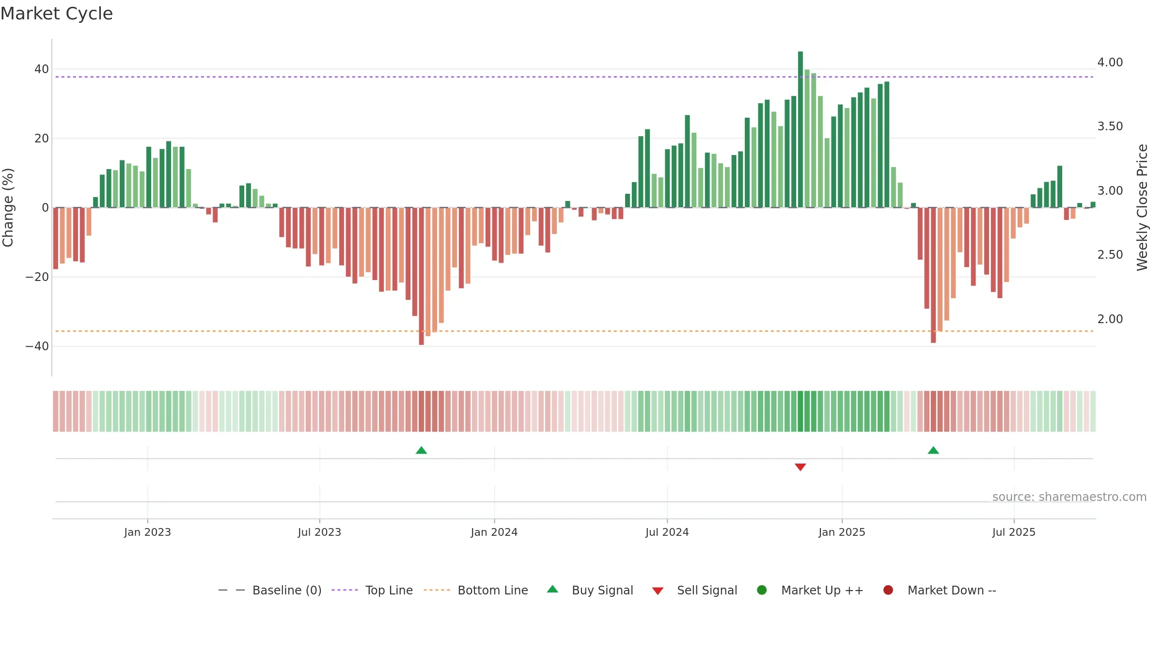Click the Change (%) axis title
The width and height of the screenshot is (1163, 654).
coord(8,207)
